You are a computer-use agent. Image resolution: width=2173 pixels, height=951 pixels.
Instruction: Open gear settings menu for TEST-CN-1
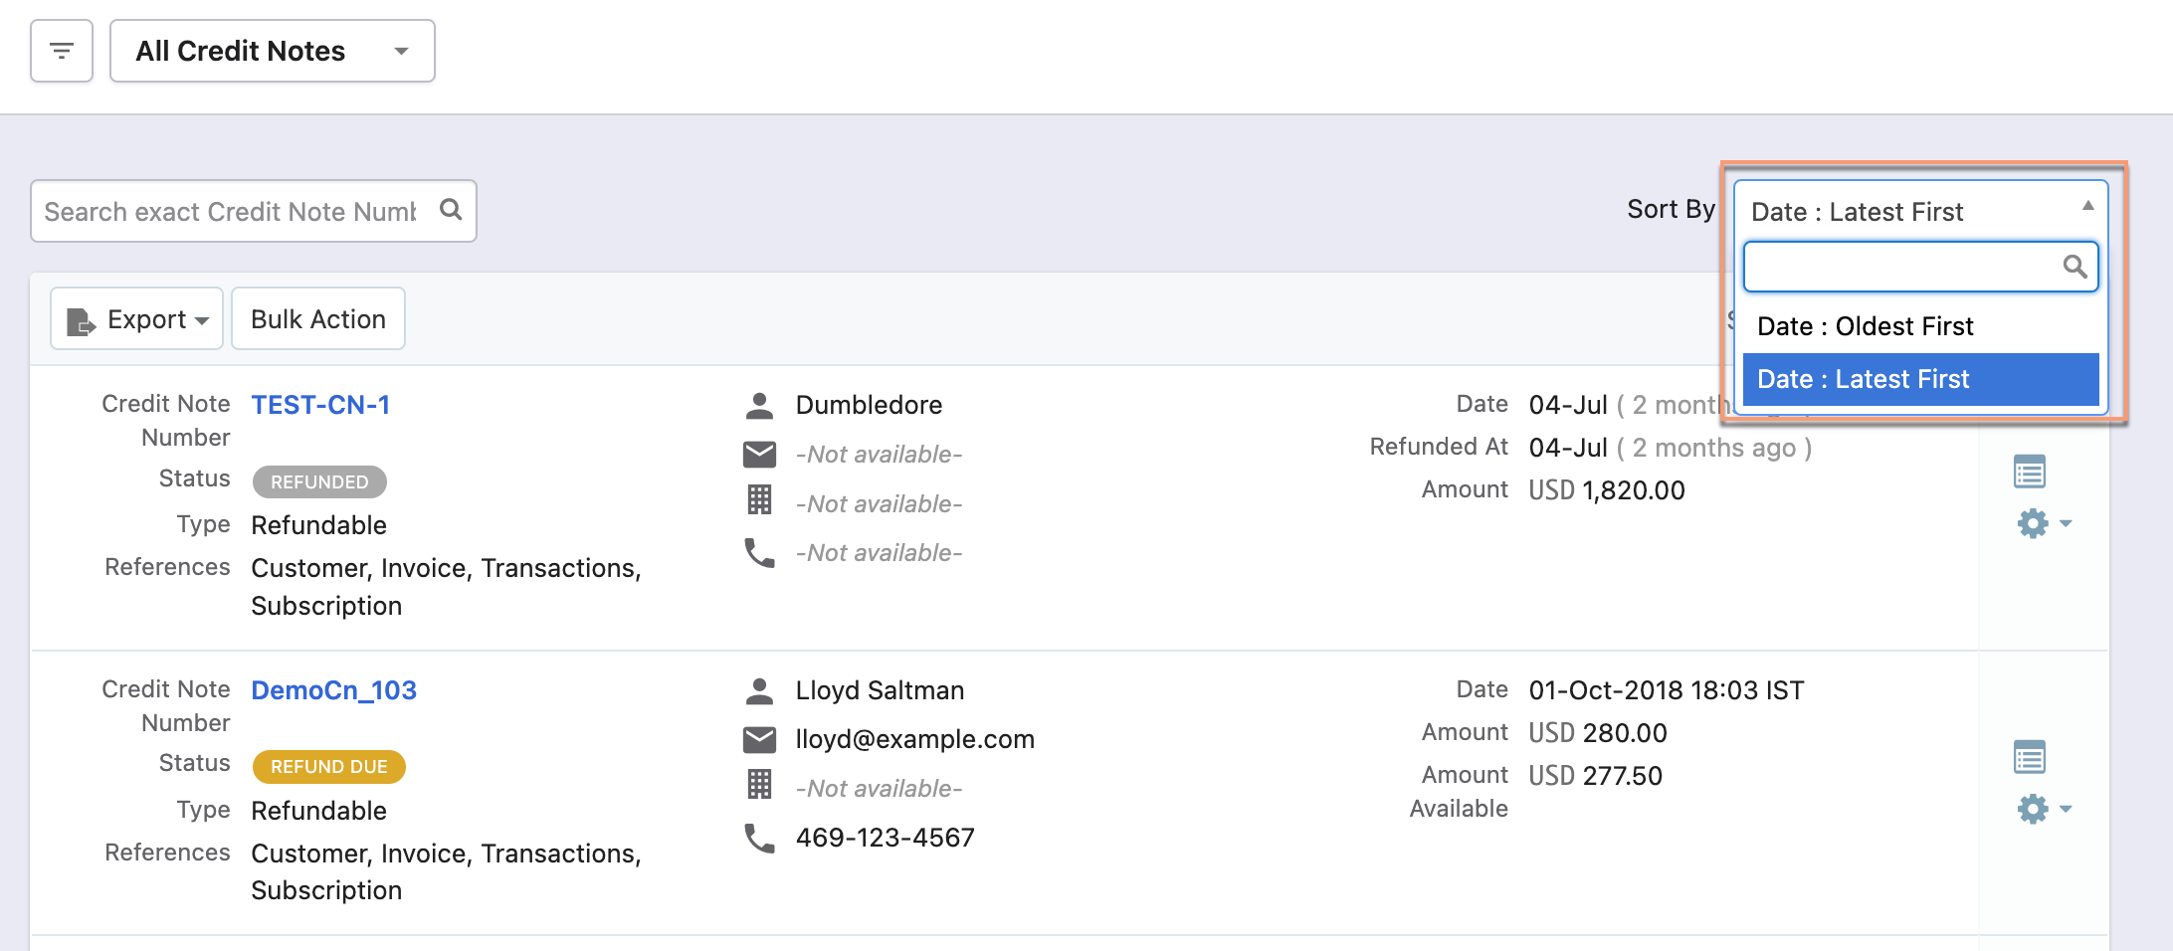(x=2043, y=523)
